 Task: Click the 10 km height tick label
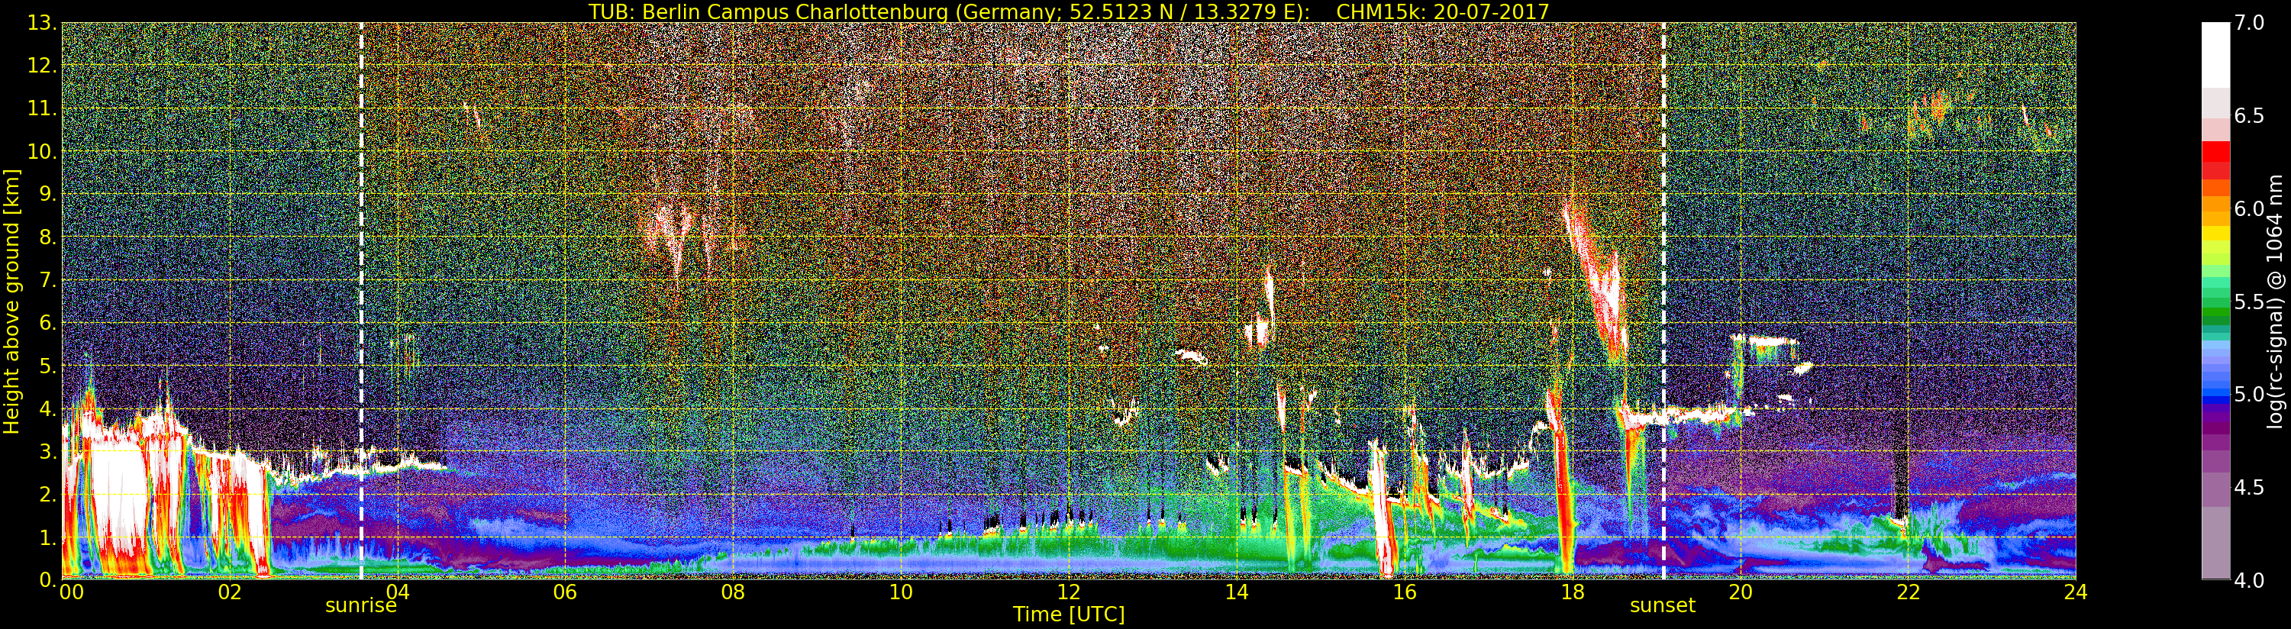(41, 152)
